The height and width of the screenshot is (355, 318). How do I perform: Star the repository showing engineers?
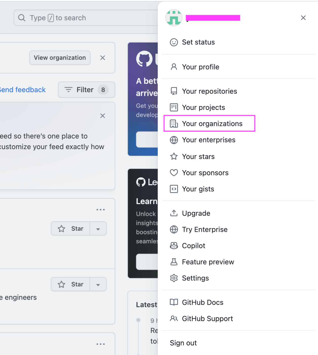pos(70,284)
